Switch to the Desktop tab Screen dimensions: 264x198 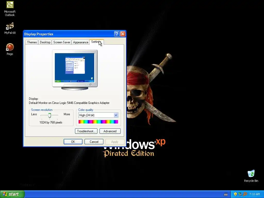[45, 42]
